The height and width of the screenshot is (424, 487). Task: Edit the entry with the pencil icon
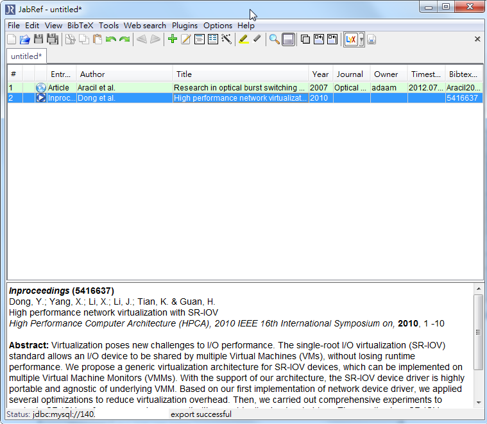click(x=185, y=39)
